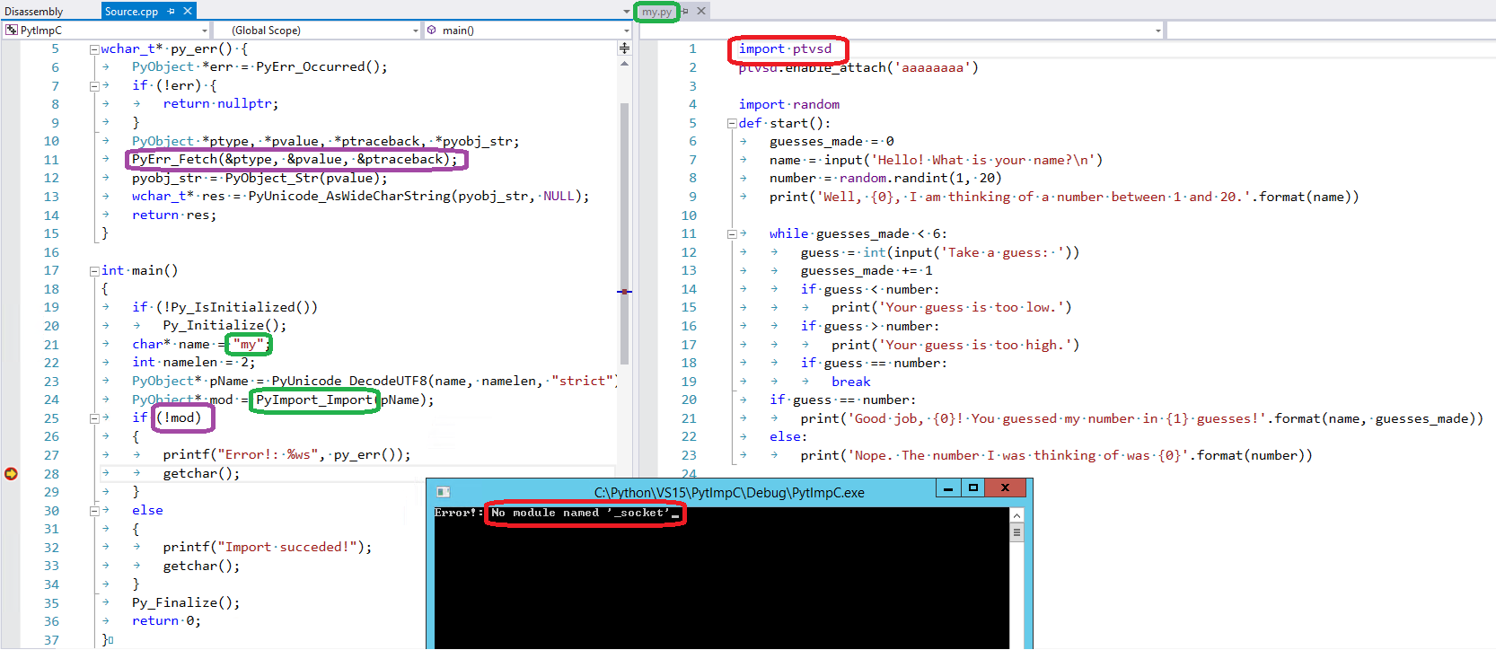This screenshot has width=1496, height=650.
Task: Maximize the PytImpC.exe console window
Action: 972,487
